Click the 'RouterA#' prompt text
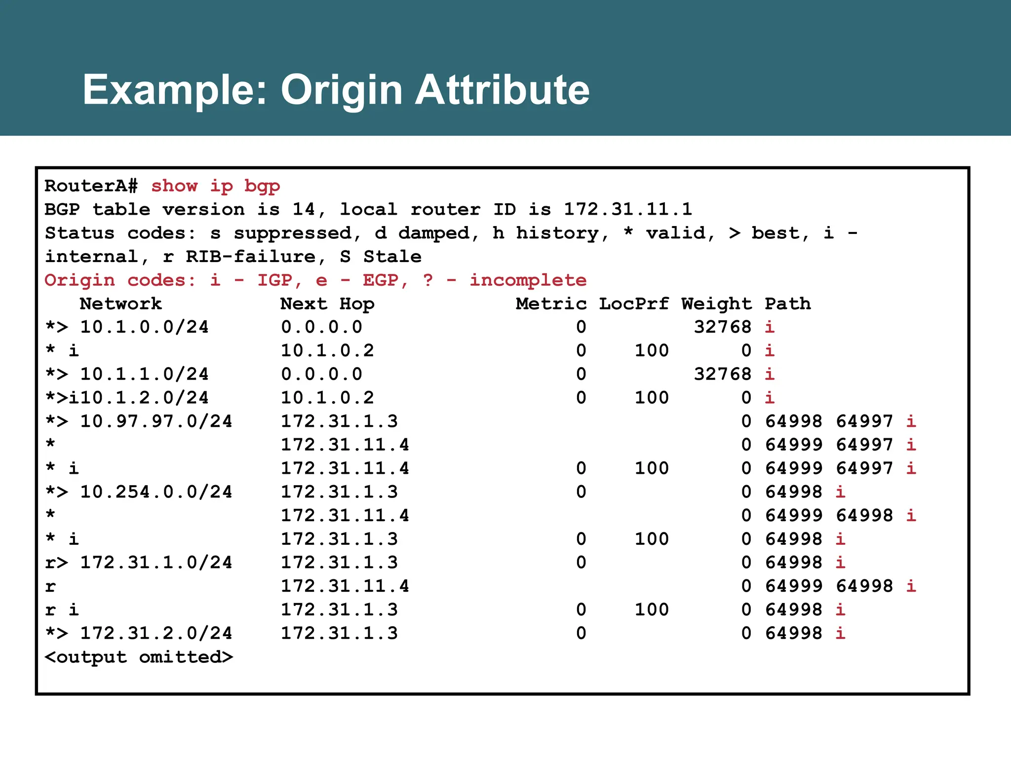The width and height of the screenshot is (1011, 758). click(x=91, y=186)
